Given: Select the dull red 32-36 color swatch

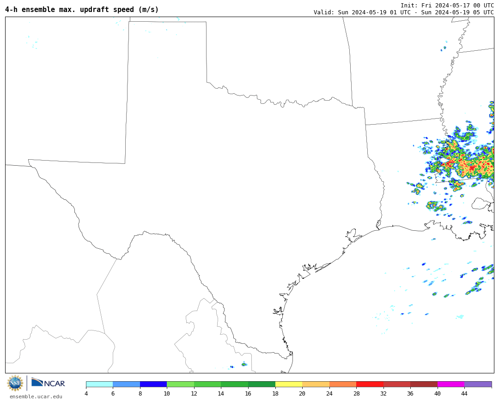Looking at the screenshot, I should [397, 384].
